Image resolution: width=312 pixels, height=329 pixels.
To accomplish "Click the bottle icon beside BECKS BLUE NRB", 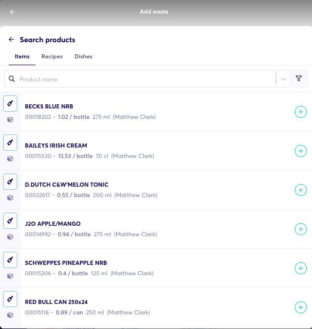I will (10, 103).
